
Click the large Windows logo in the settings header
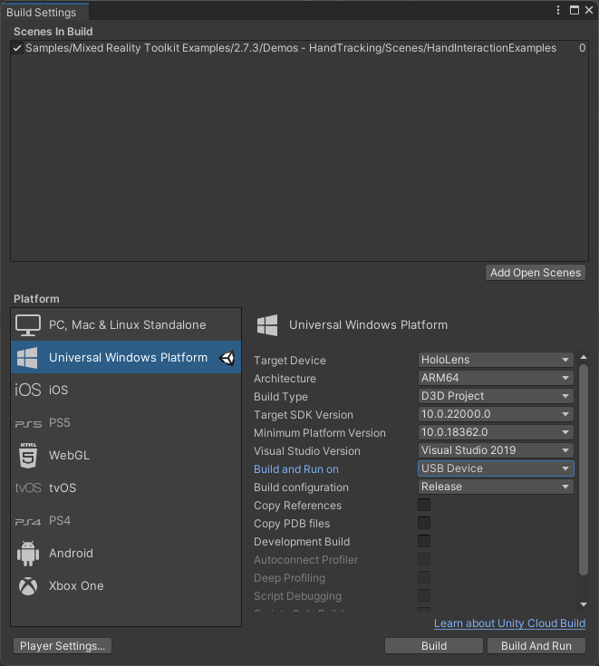[267, 325]
